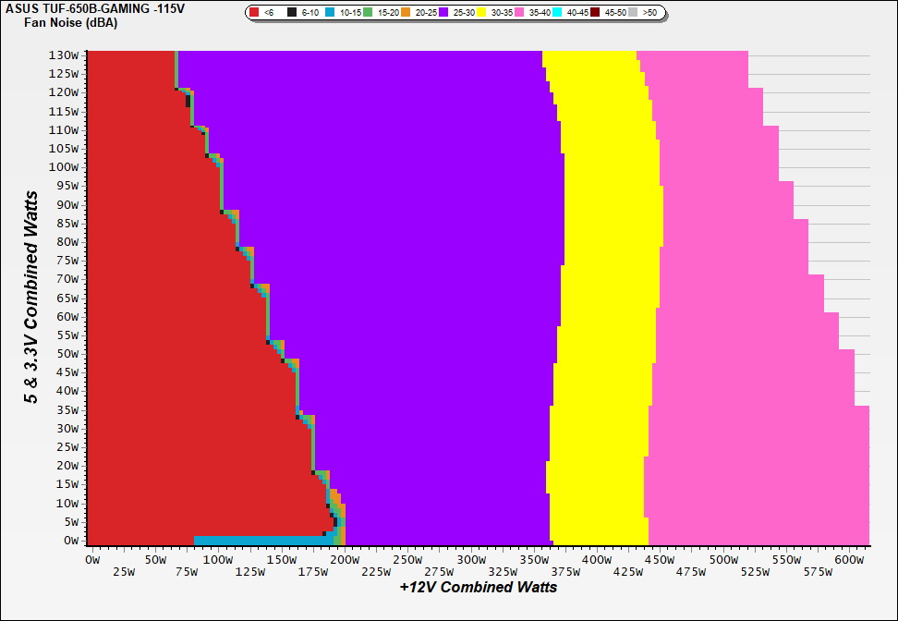Click the red <6 legend swatch
Viewport: 898px width, 621px height.
pos(255,13)
